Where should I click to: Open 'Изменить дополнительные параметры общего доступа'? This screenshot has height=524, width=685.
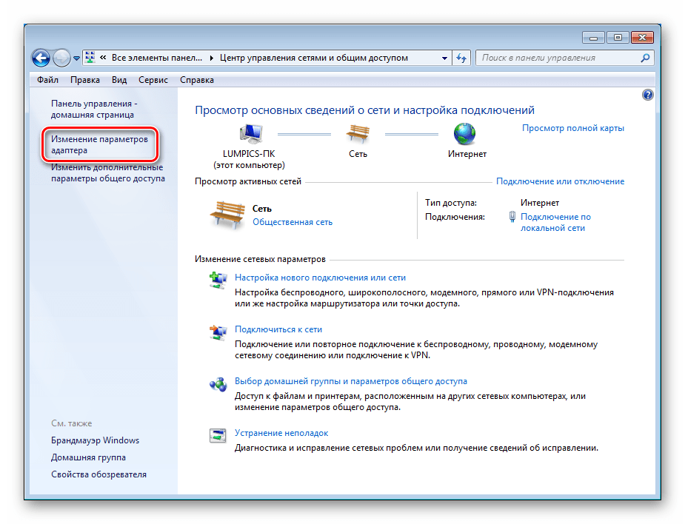coord(108,173)
